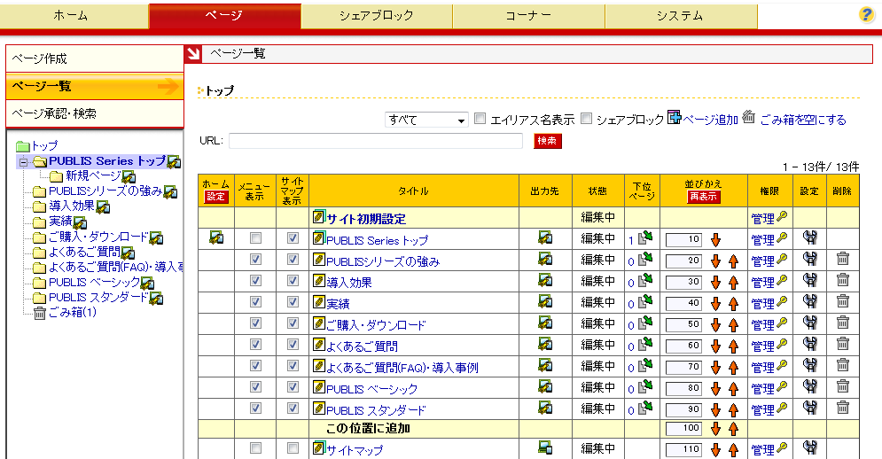882x459 pixels.
Task: Click trash delete icon for 導入効果 row
Action: (x=842, y=281)
